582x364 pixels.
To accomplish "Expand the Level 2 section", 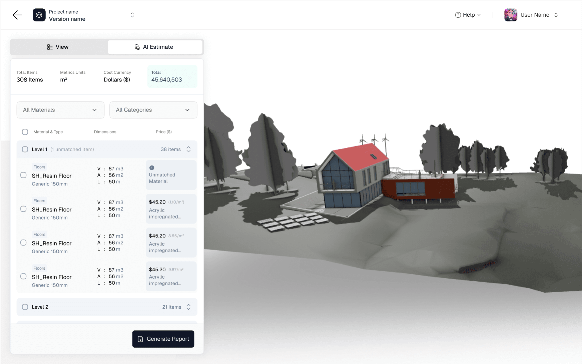I will 188,307.
